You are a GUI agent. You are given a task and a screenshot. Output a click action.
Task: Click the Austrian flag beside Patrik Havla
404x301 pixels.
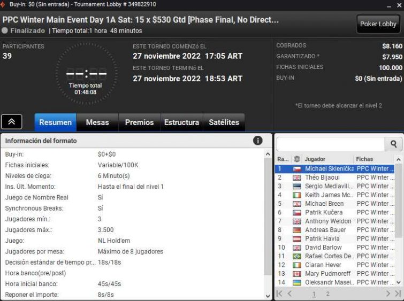(297, 239)
